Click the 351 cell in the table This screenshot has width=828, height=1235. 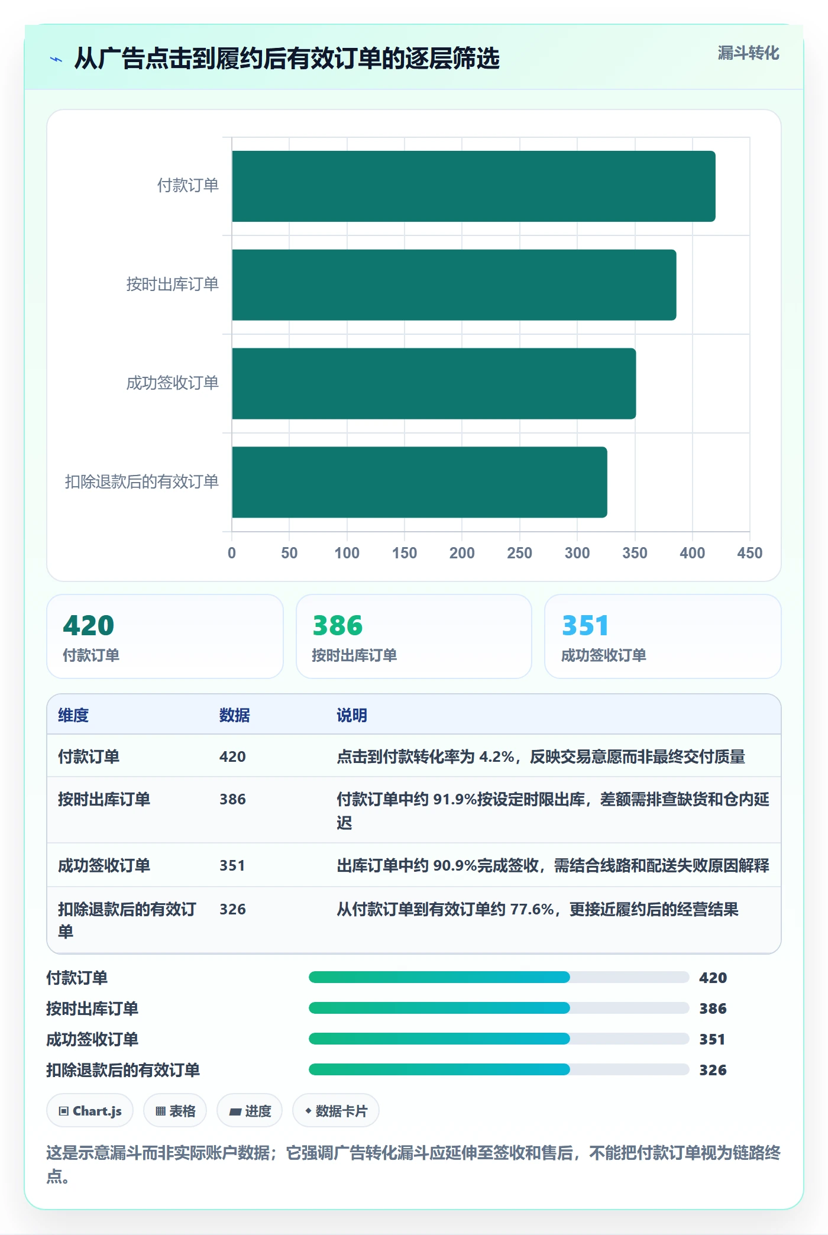coord(232,865)
